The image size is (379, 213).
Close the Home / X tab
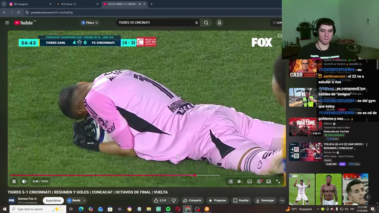tap(97, 4)
